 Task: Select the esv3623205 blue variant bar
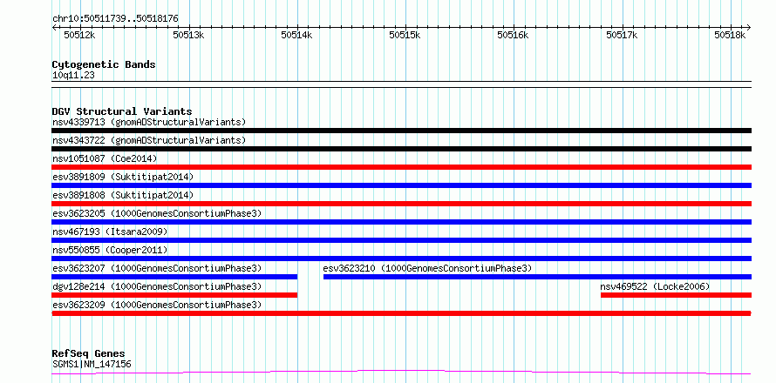click(x=401, y=222)
